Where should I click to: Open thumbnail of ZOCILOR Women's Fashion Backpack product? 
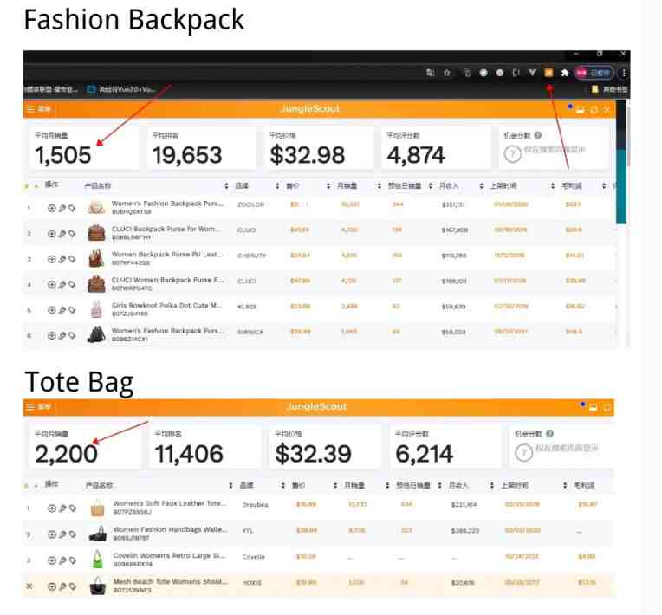click(96, 207)
